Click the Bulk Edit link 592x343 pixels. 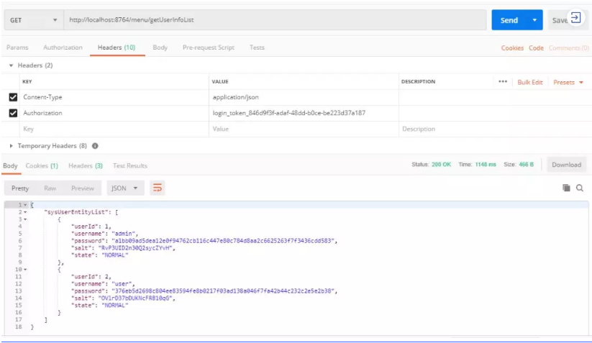530,82
